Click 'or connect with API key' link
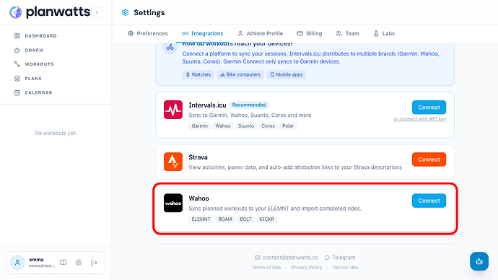The height and width of the screenshot is (280, 498). [420, 119]
